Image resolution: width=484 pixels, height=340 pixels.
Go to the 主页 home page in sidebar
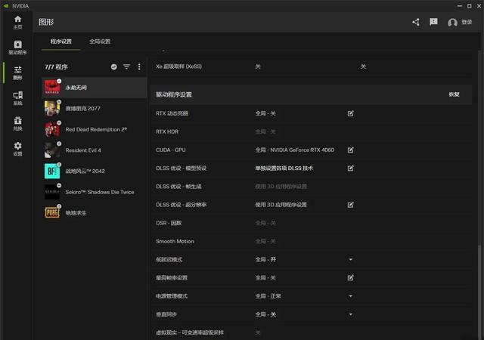pyautogui.click(x=17, y=22)
